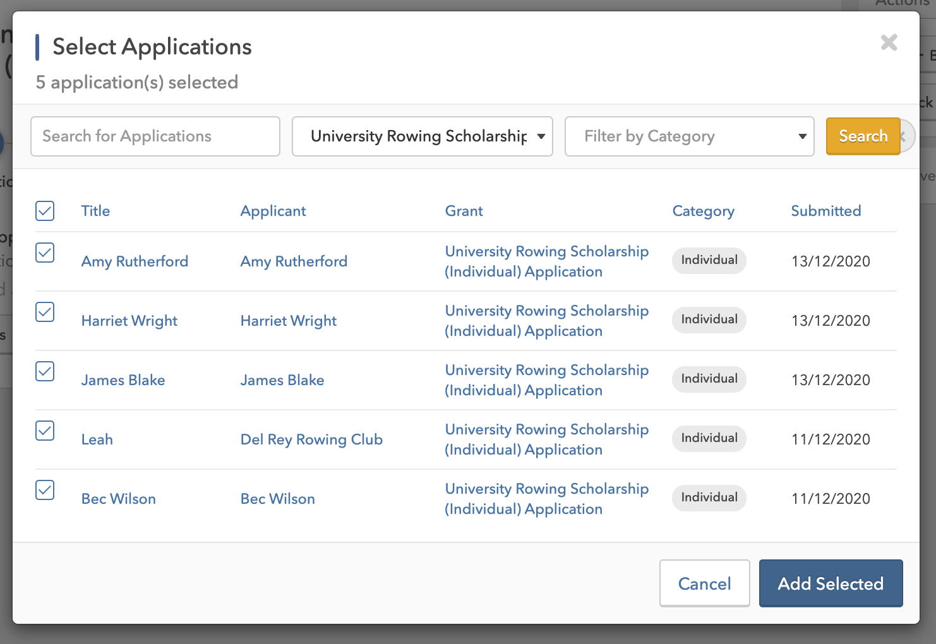Toggle the select-all checkbox in header
The width and height of the screenshot is (936, 644).
[45, 211]
